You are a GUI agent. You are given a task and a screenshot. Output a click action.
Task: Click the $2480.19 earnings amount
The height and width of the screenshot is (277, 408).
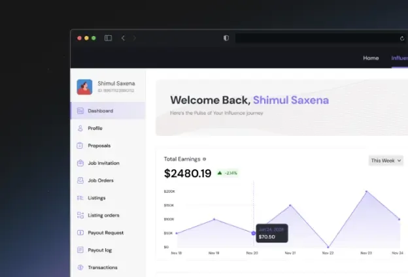tap(188, 174)
